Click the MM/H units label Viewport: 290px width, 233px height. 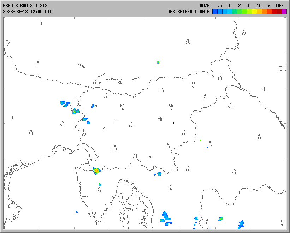click(205, 6)
